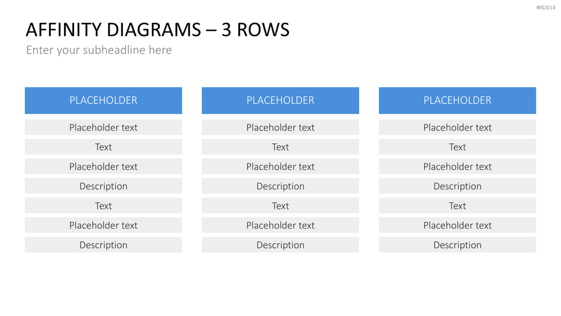Click the second 'Text' box in middle column
Viewport: 561px width, 316px height.
[x=280, y=206]
